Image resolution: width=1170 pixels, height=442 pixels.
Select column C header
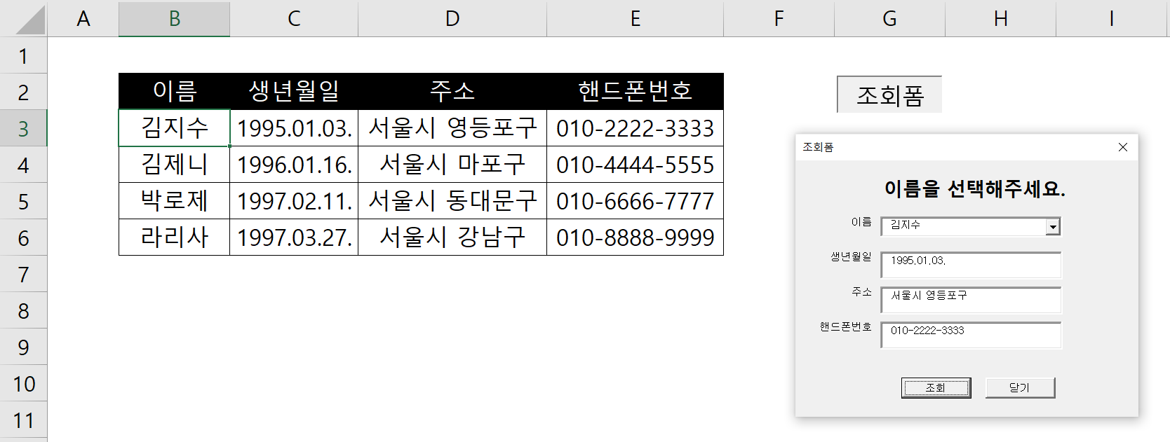(294, 19)
